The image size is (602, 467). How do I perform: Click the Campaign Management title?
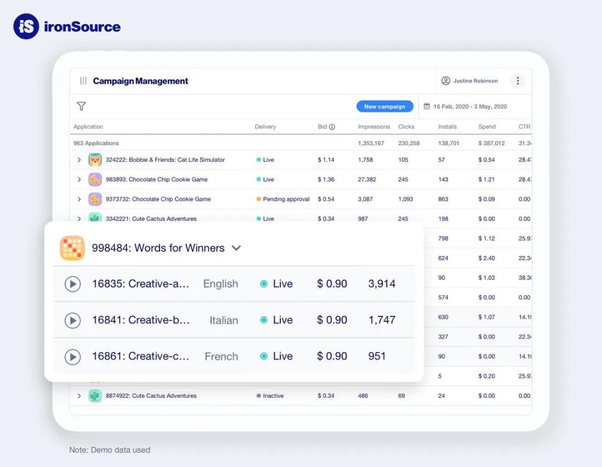(140, 81)
